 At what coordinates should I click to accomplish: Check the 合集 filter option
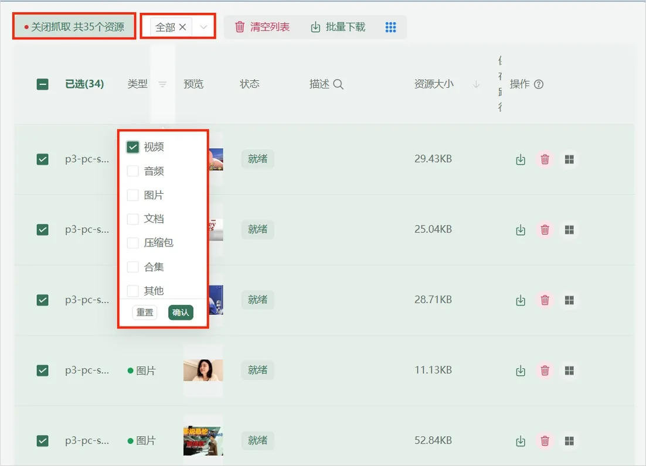point(132,267)
